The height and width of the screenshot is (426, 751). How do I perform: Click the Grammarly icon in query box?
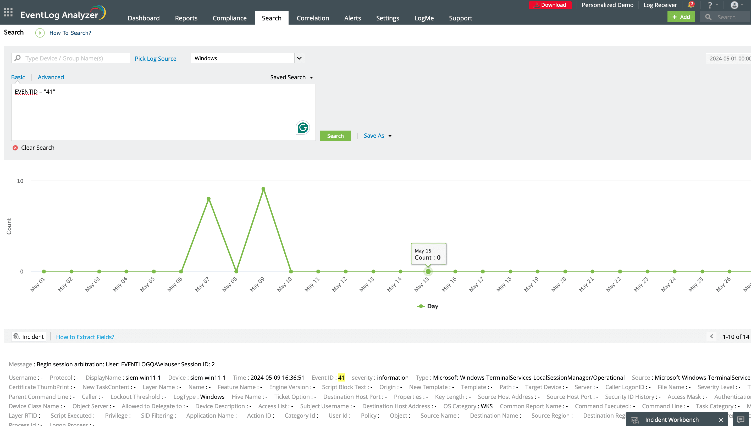pos(302,128)
